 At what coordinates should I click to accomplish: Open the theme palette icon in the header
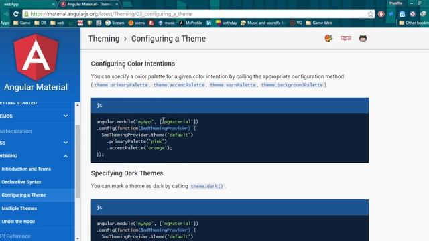point(328,38)
